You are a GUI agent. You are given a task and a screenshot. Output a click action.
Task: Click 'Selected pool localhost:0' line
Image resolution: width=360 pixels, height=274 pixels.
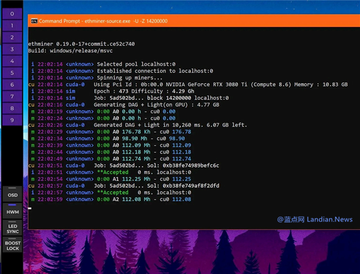[103, 64]
